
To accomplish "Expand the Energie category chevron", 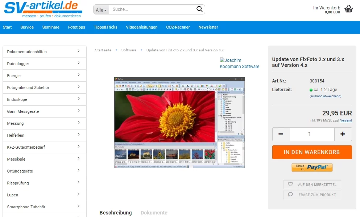I will tap(79, 75).
